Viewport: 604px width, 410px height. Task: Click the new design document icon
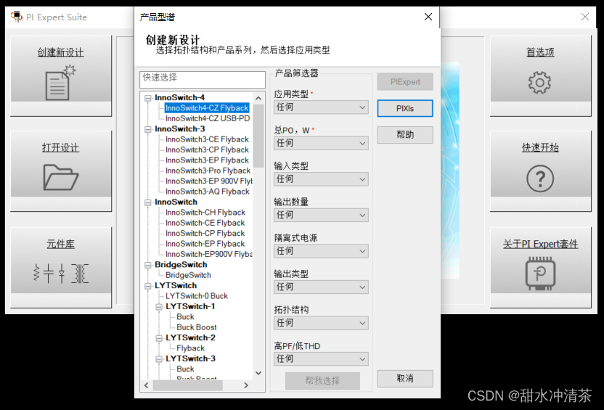pyautogui.click(x=60, y=83)
